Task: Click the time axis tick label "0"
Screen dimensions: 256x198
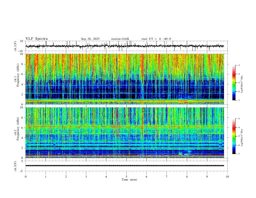Action: 26,177
